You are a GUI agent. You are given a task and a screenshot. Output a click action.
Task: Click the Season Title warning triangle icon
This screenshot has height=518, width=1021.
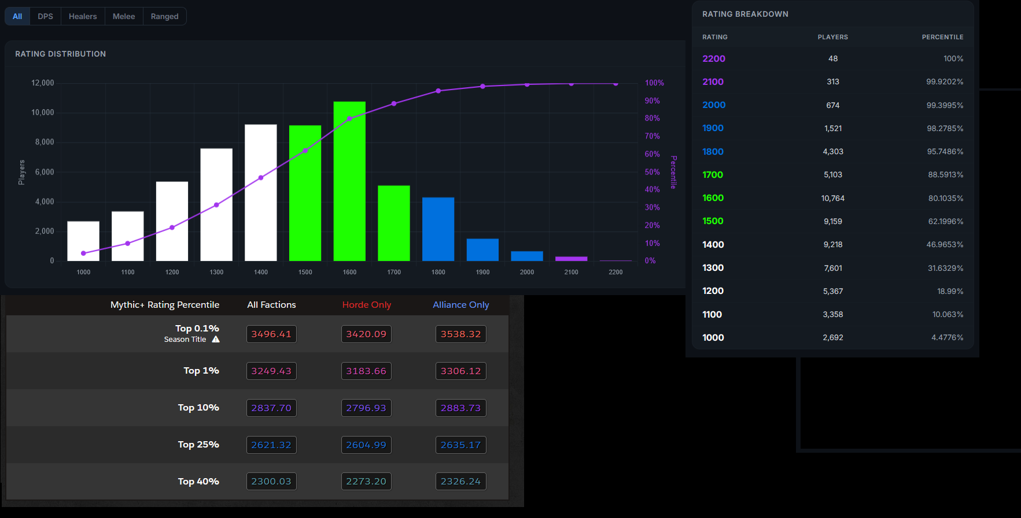pos(216,340)
